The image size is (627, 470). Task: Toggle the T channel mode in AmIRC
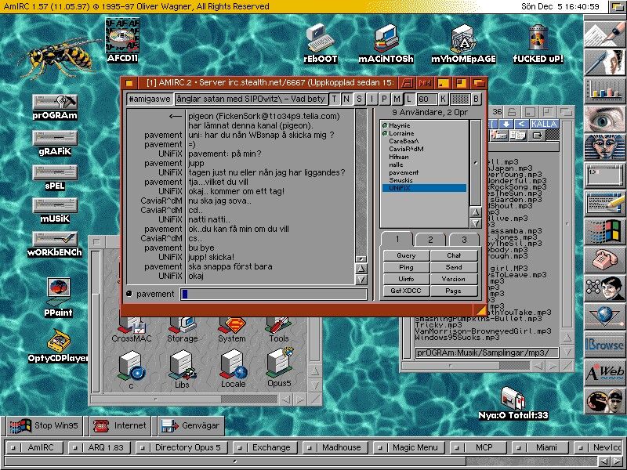point(335,99)
